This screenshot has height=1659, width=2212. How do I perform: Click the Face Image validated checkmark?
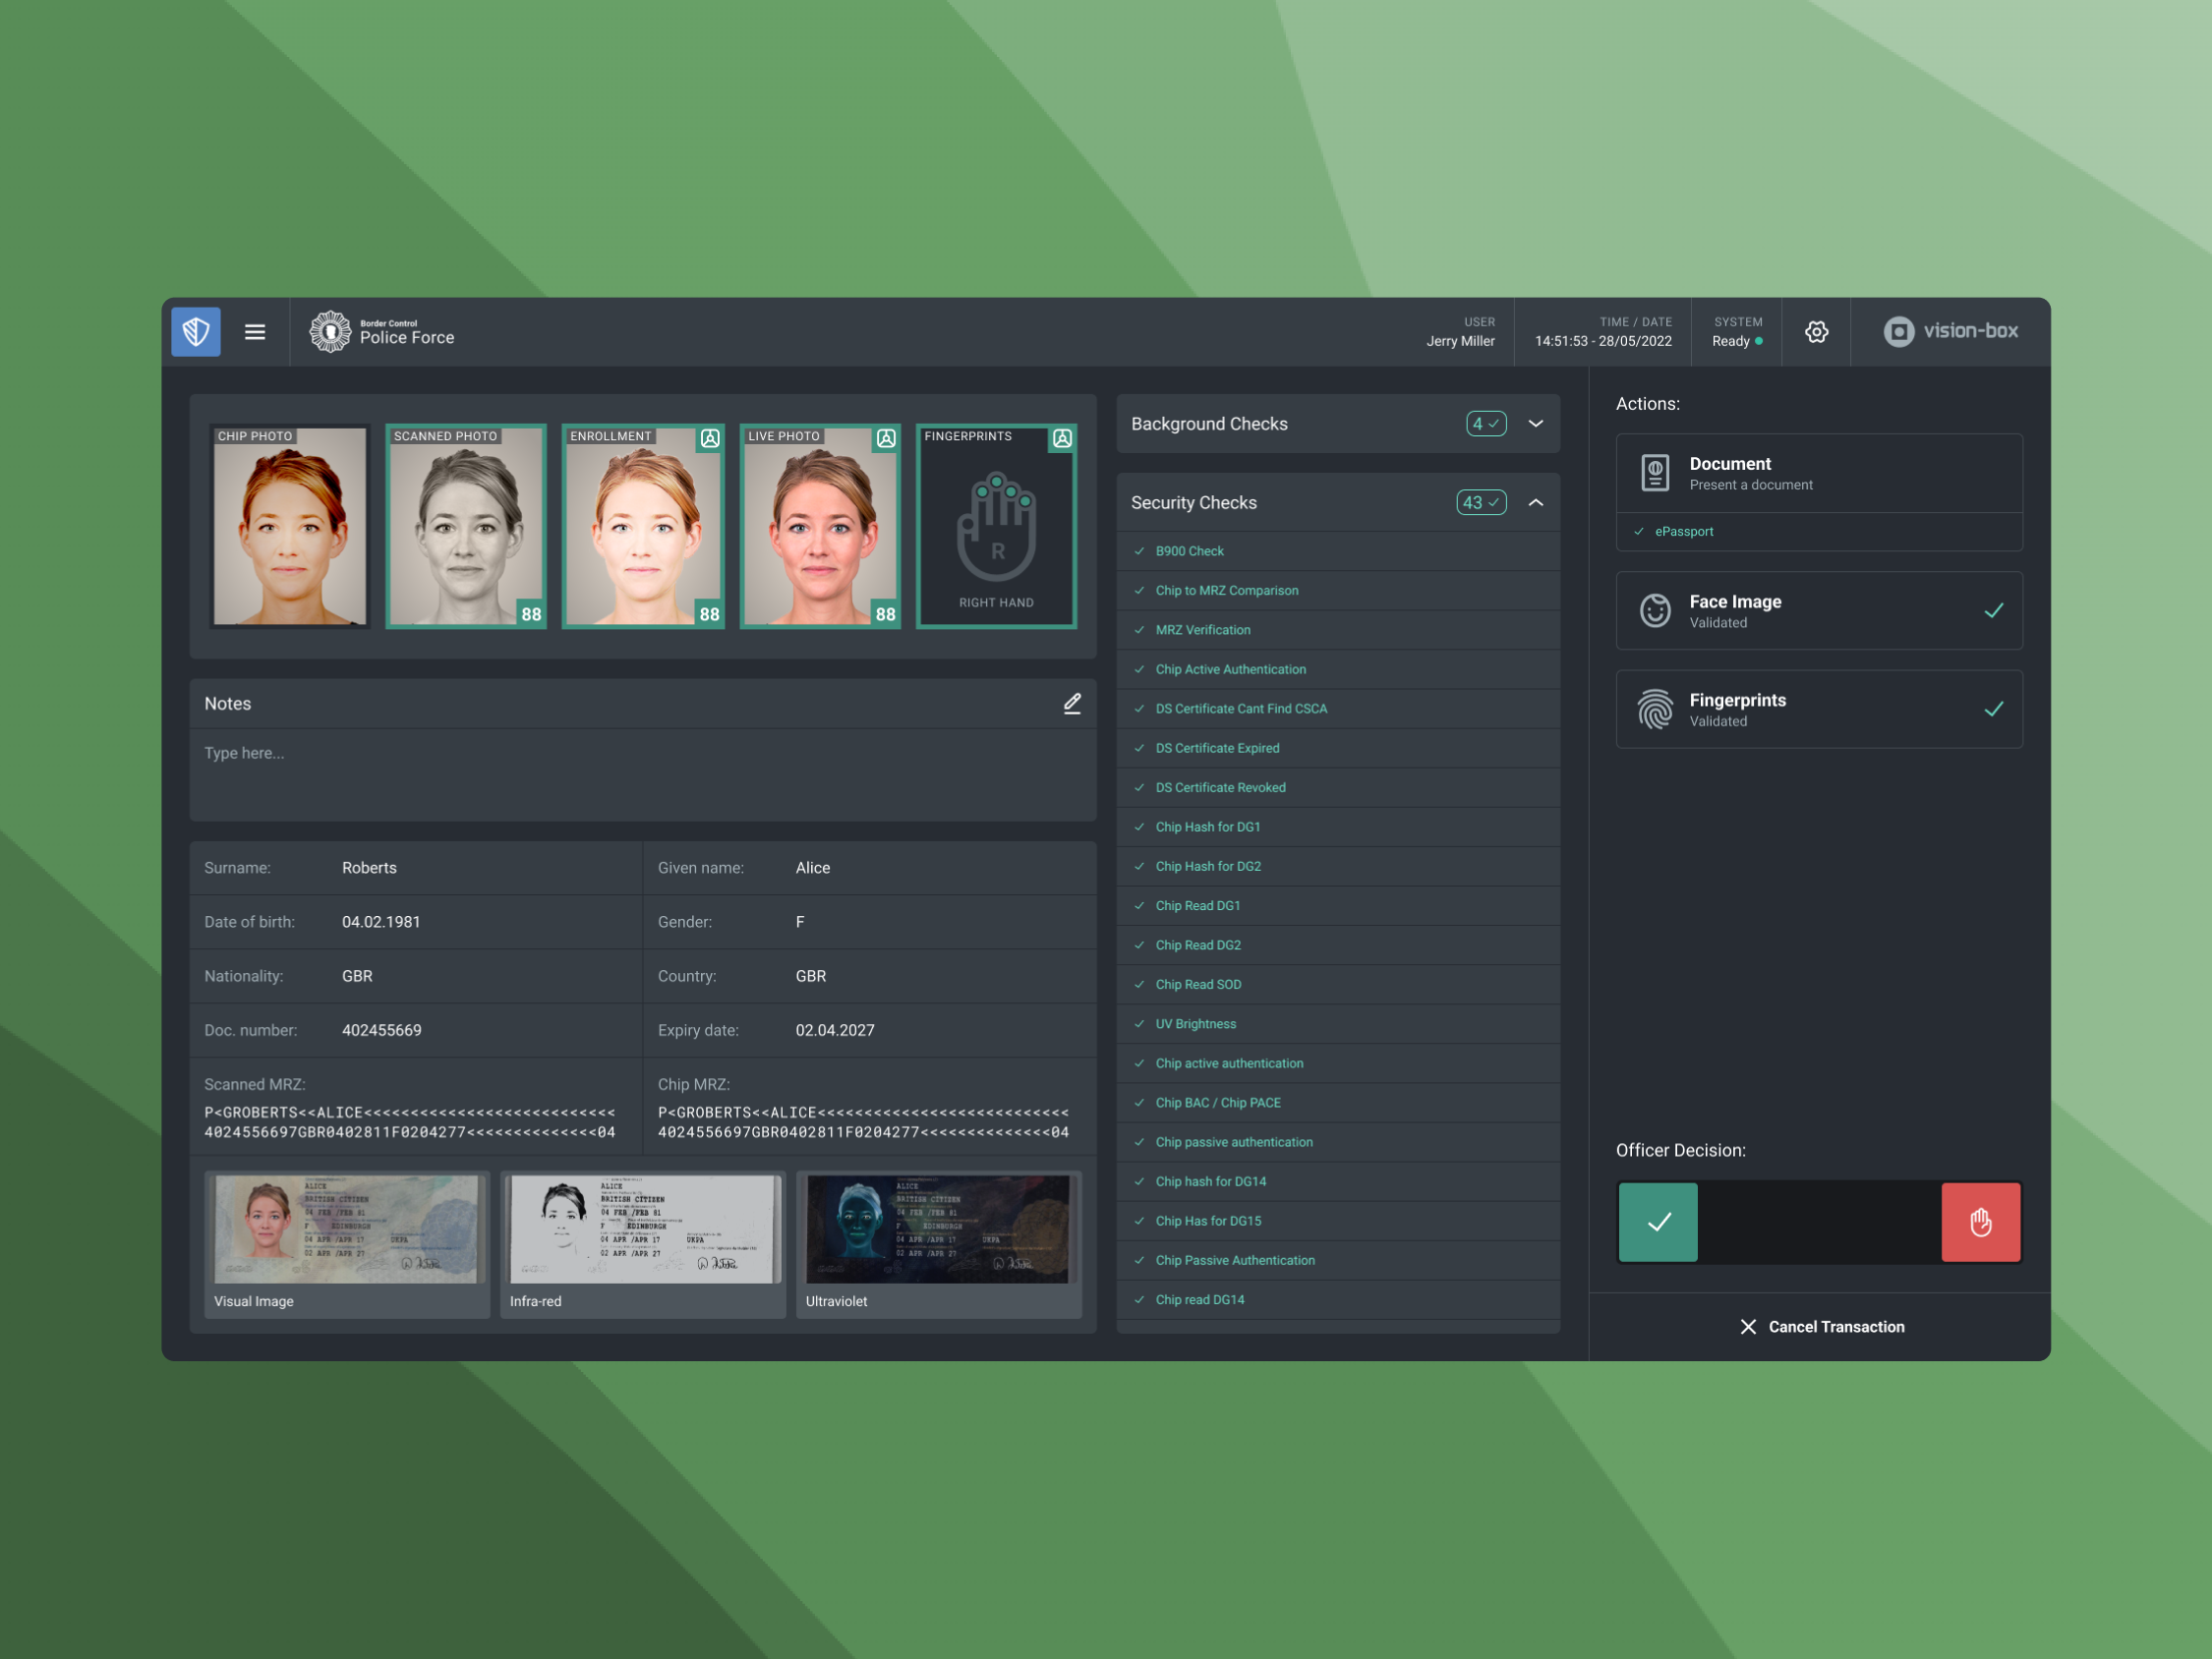coord(1993,611)
